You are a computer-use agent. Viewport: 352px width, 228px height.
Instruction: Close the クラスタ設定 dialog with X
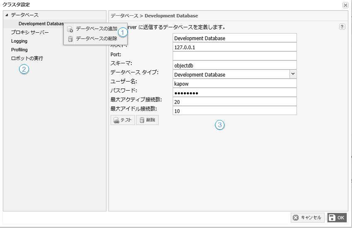pos(345,5)
